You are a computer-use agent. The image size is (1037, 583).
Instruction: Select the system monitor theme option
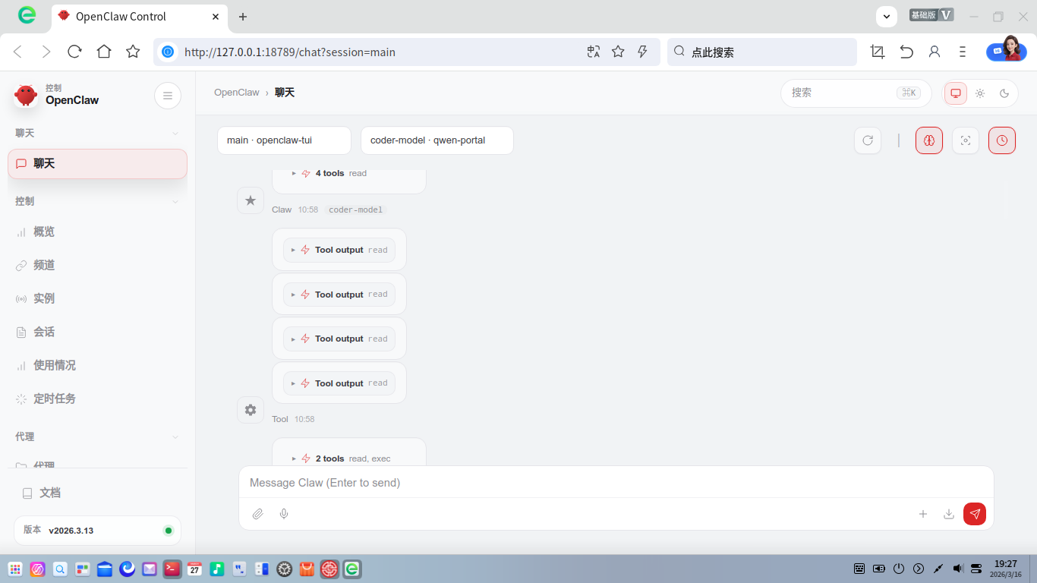pos(956,93)
